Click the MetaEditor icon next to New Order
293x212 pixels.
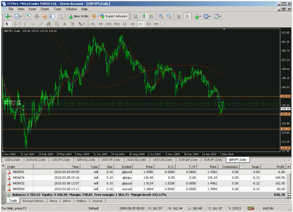pyautogui.click(x=94, y=16)
